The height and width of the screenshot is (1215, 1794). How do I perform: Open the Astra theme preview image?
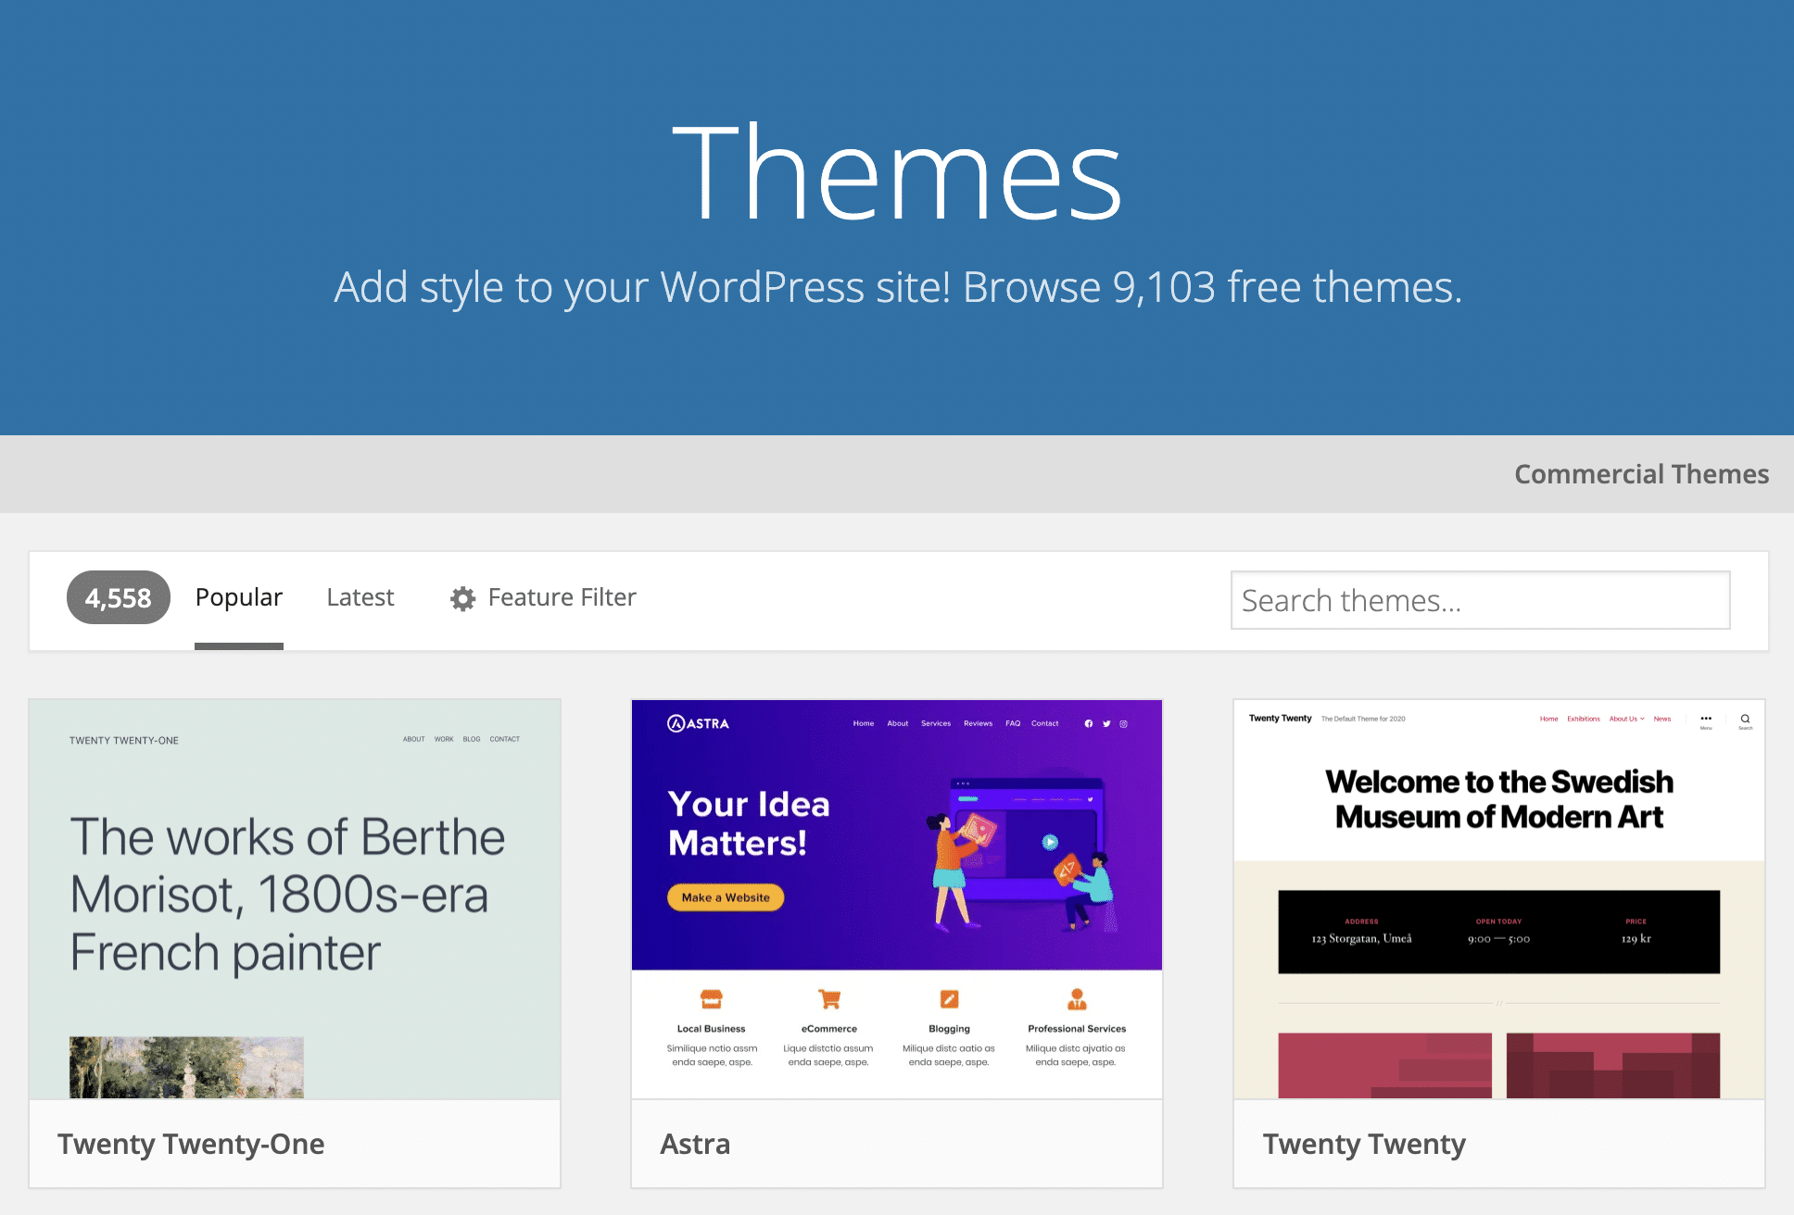[897, 899]
